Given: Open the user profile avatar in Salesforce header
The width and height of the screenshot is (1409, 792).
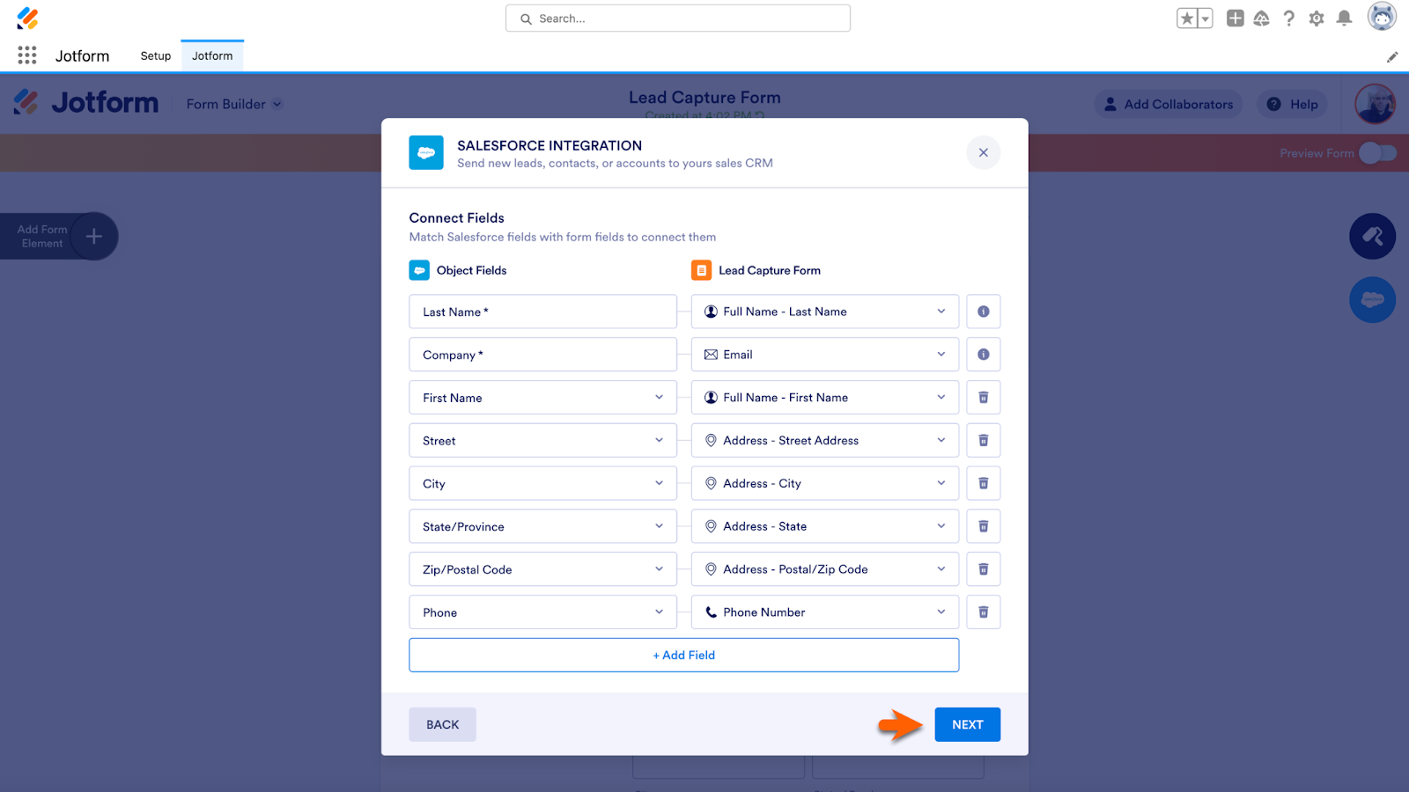Looking at the screenshot, I should pos(1382,17).
